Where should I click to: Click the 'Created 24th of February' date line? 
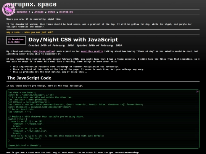[76, 46]
